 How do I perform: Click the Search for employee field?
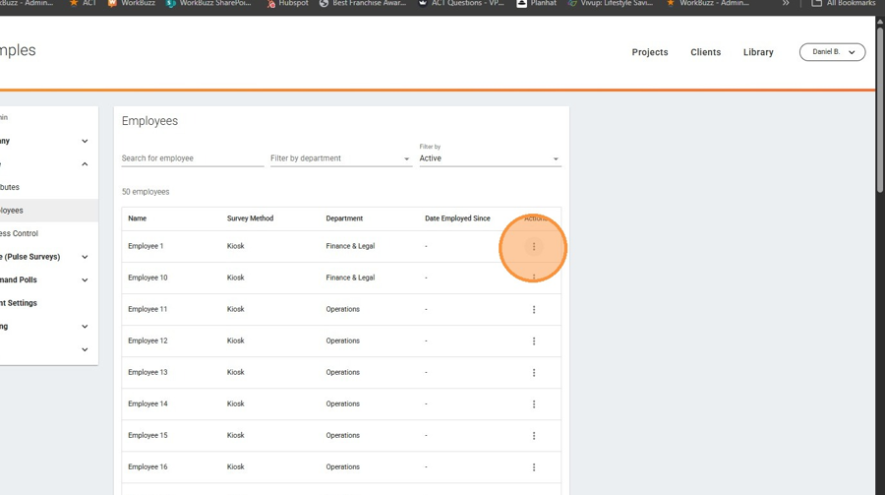pos(193,158)
